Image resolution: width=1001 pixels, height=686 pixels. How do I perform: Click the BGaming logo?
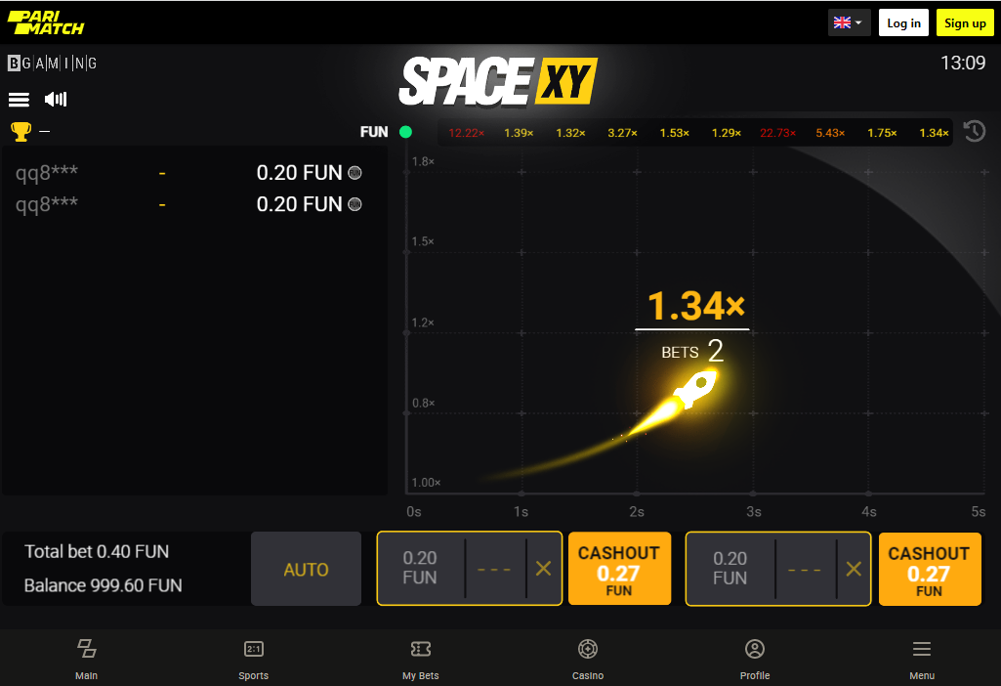(52, 63)
